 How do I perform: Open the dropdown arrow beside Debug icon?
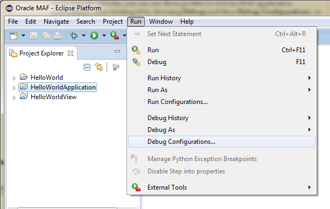pos(83,36)
